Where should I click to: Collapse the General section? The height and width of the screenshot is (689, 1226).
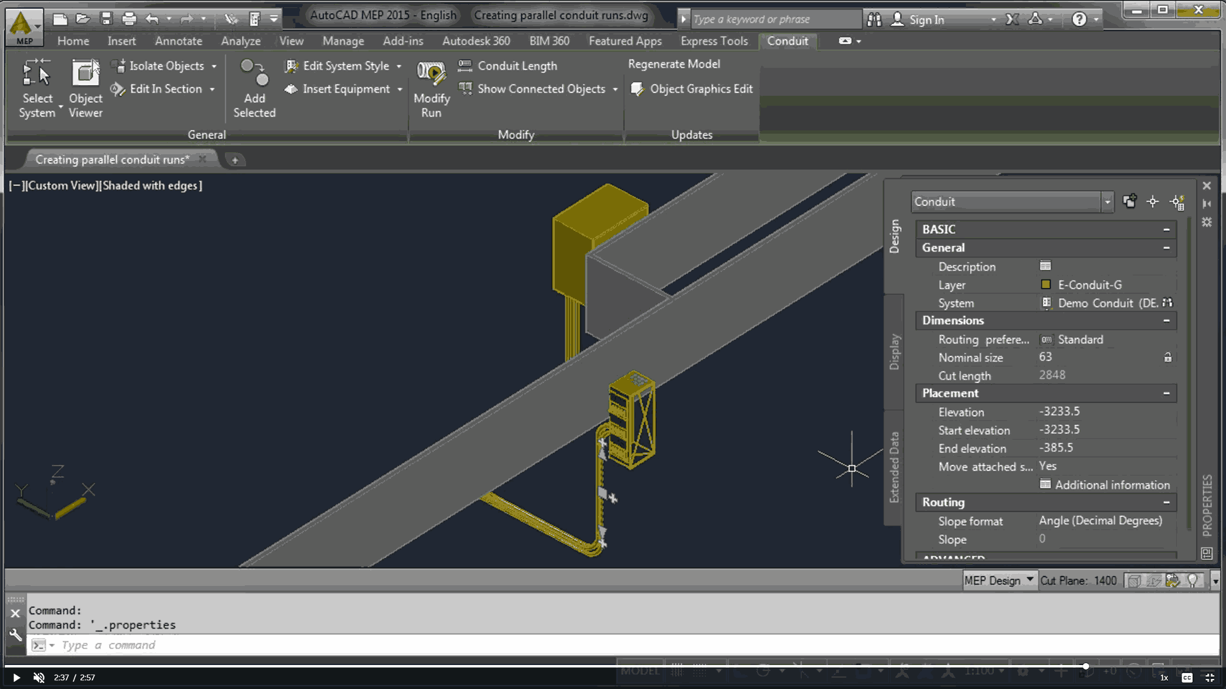[x=1166, y=248]
